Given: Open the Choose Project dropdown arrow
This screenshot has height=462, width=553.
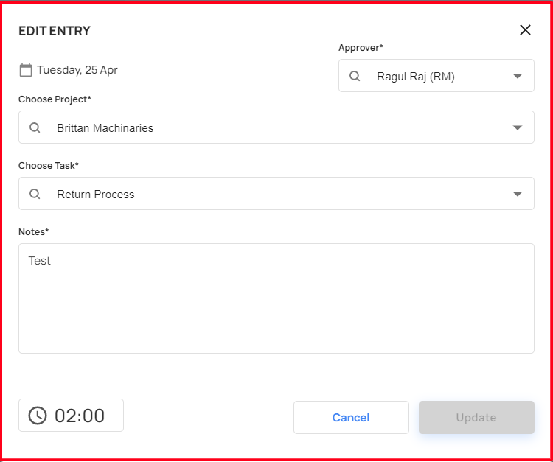Looking at the screenshot, I should (517, 127).
